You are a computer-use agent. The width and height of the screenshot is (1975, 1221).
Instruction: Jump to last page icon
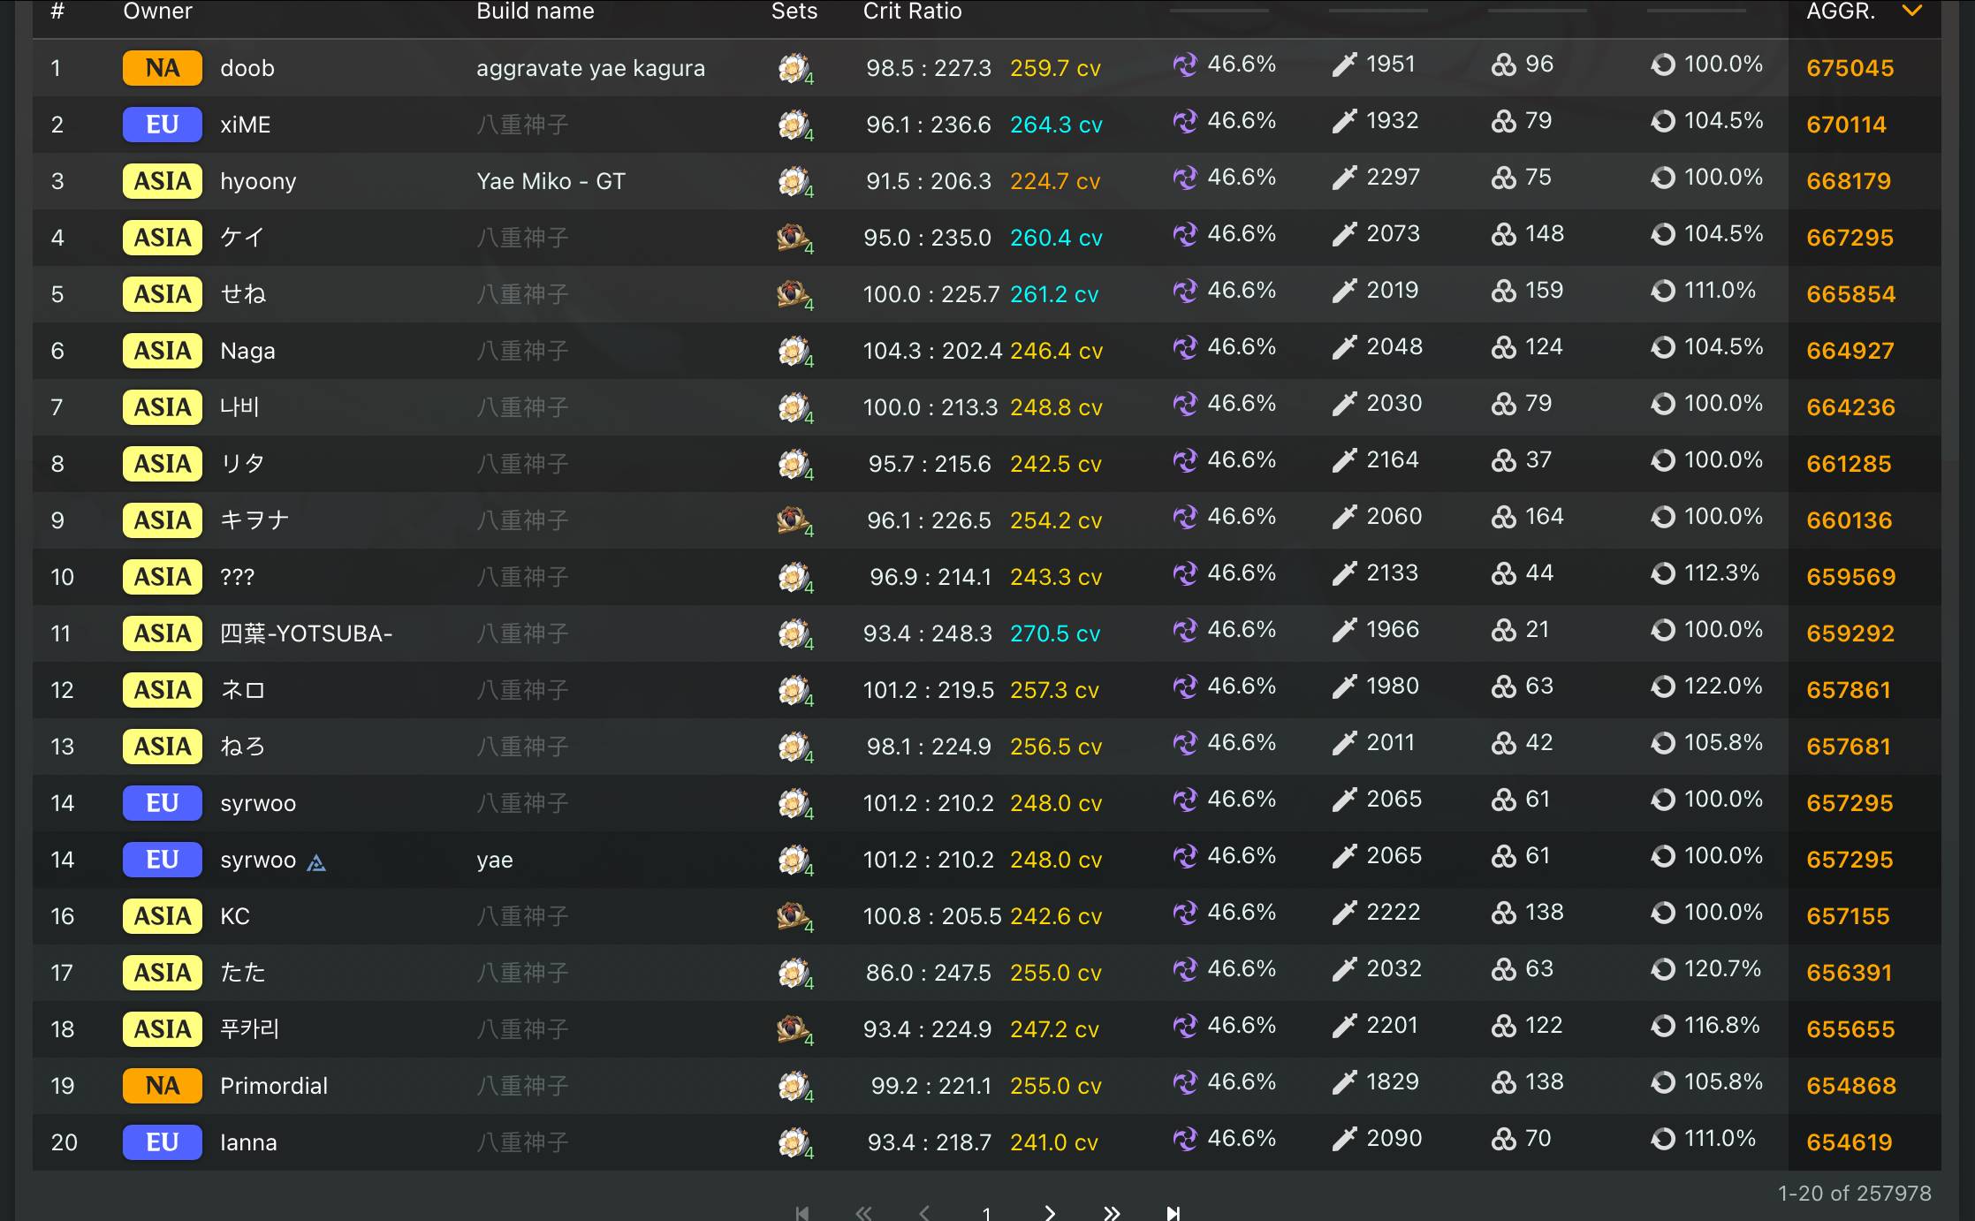(x=1173, y=1212)
